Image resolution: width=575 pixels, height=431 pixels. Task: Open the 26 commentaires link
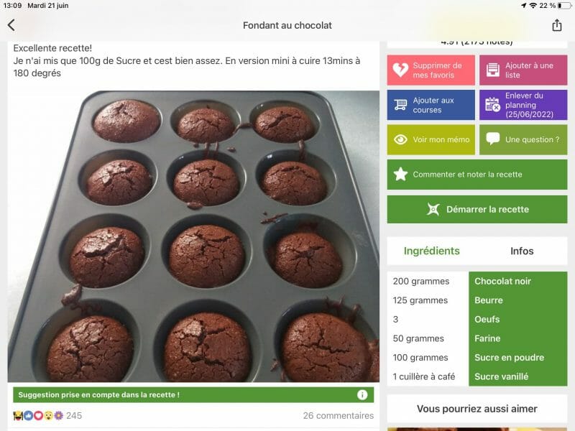[338, 416]
